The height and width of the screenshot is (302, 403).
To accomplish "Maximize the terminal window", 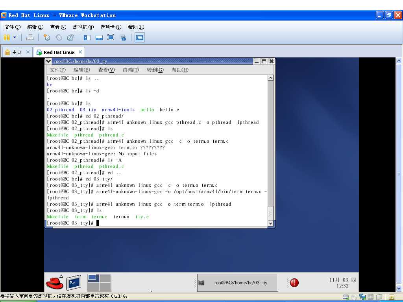I will coord(264,61).
